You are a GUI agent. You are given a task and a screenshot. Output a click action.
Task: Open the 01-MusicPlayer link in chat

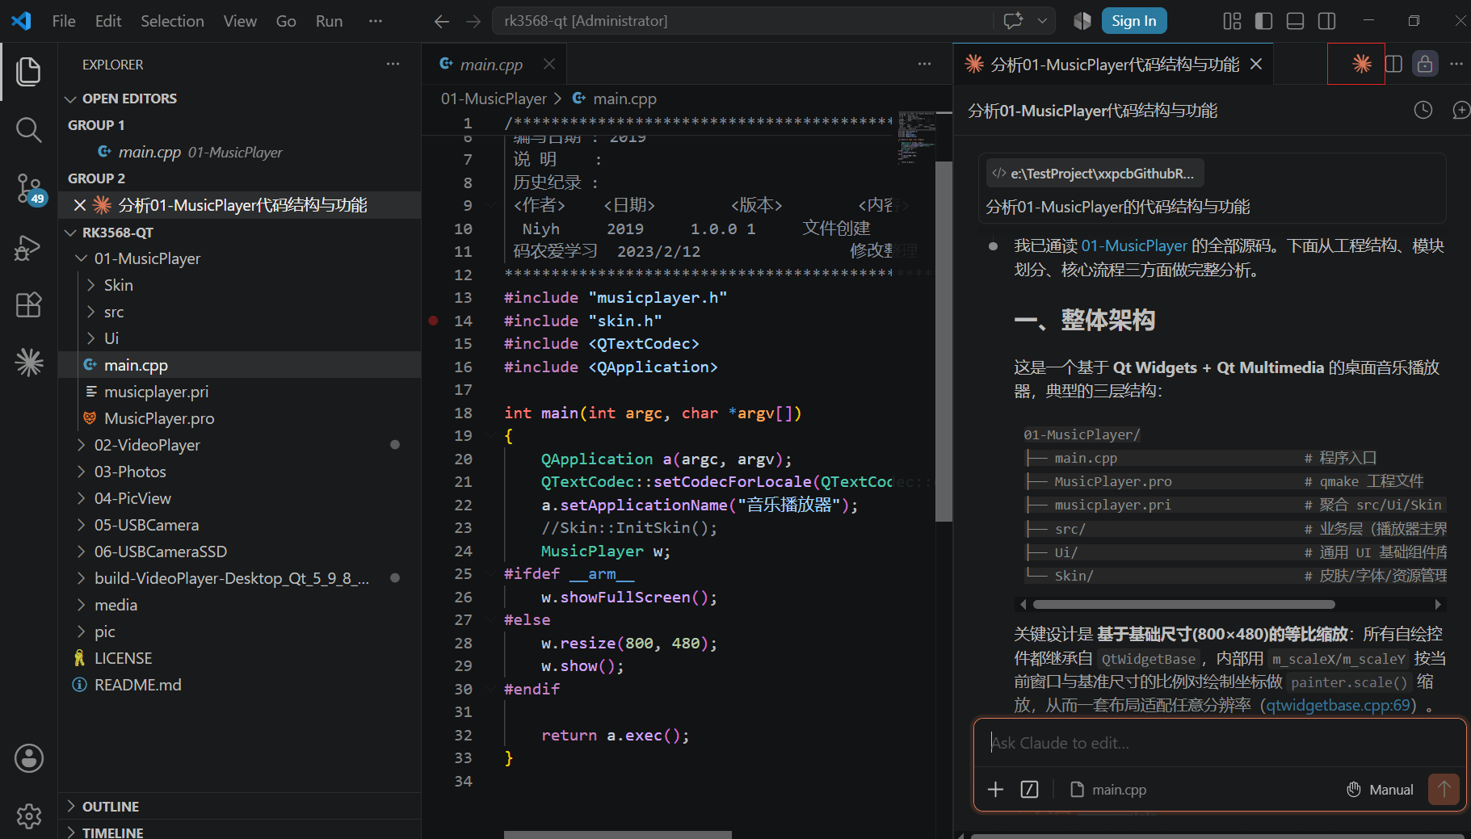tap(1133, 245)
